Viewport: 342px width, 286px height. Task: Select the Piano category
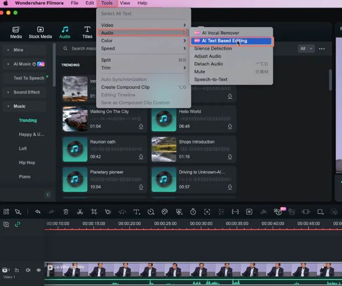[x=25, y=177]
